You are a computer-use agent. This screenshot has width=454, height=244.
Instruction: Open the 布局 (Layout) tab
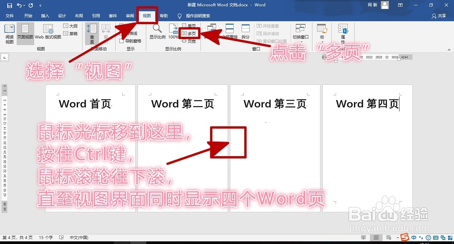pos(79,16)
